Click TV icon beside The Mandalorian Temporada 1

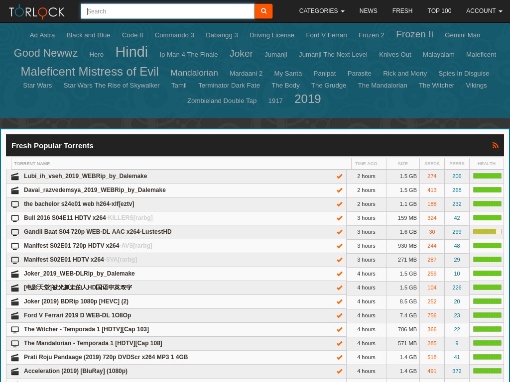click(15, 344)
